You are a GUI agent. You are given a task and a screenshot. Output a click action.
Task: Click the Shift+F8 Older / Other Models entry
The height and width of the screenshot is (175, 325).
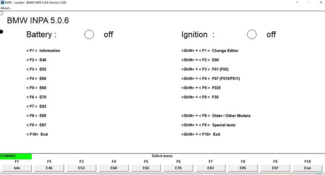click(216, 116)
